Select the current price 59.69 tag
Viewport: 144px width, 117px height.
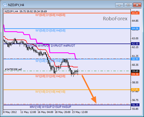(x=135, y=71)
